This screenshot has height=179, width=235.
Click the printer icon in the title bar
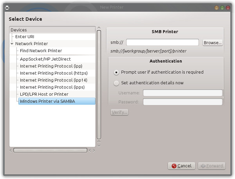click(x=7, y=7)
